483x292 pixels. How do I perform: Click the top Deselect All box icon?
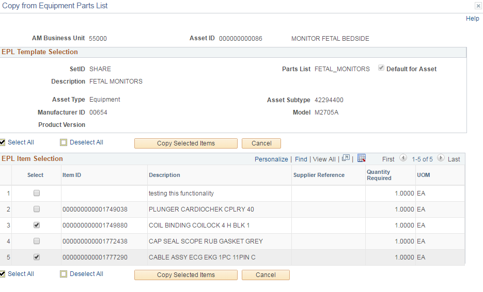click(64, 143)
